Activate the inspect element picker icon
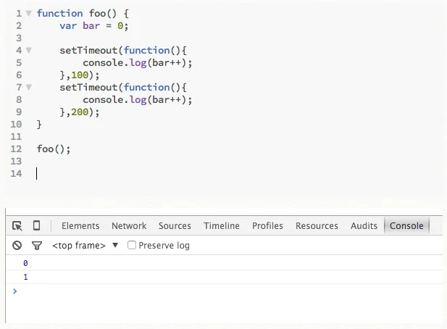447x329 pixels. tap(17, 226)
